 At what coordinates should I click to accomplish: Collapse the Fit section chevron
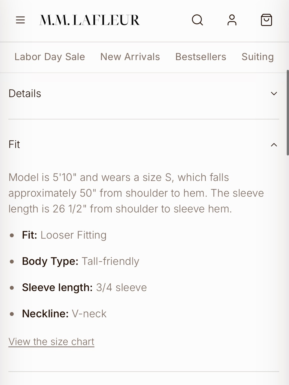274,145
